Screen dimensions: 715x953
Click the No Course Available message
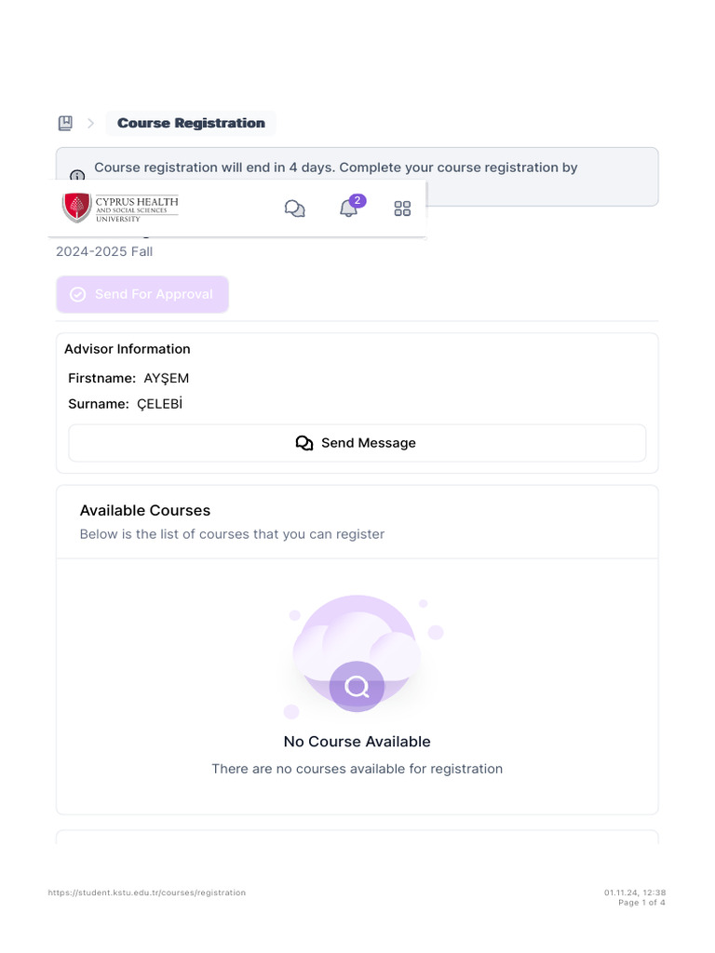click(x=357, y=742)
